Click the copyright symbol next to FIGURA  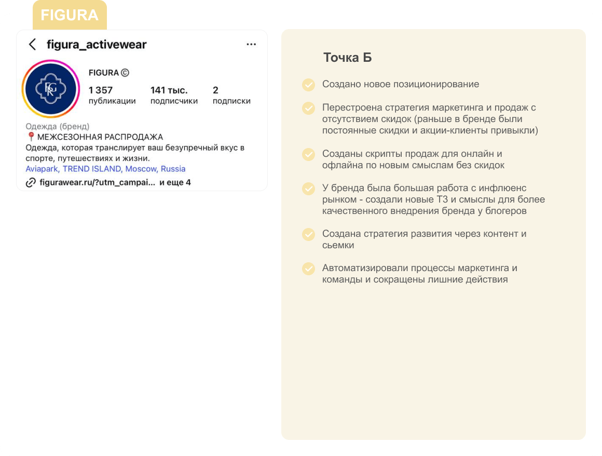pyautogui.click(x=125, y=73)
